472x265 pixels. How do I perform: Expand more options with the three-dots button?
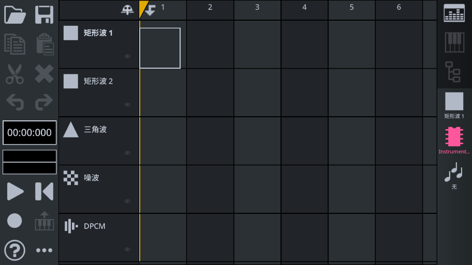[44, 251]
